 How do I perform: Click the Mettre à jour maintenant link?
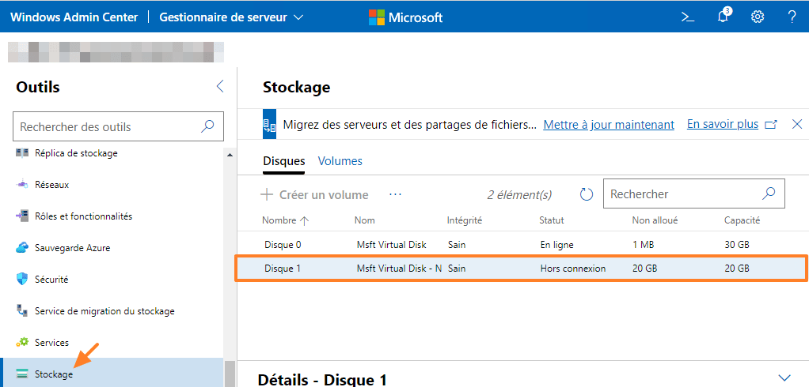[x=609, y=125]
